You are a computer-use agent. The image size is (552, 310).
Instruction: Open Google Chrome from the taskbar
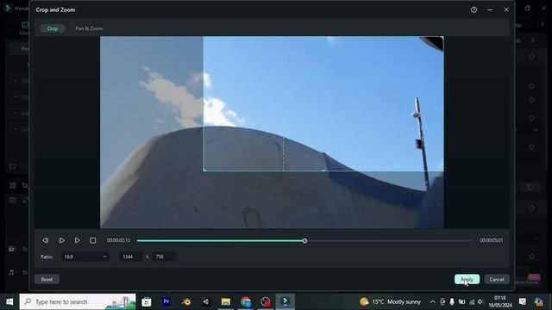(x=246, y=301)
